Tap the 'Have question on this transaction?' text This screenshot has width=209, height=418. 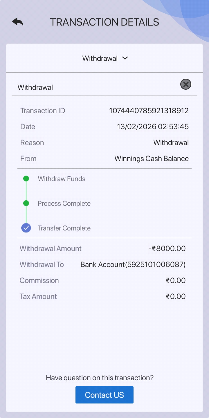[100, 378]
